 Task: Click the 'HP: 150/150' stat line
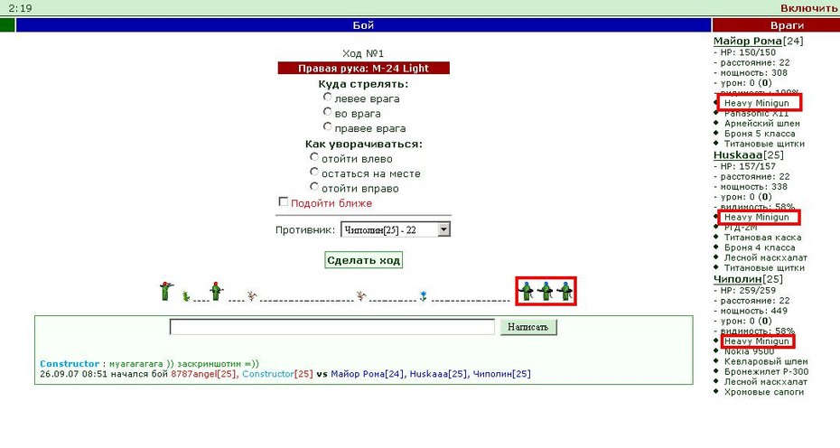[x=748, y=52]
